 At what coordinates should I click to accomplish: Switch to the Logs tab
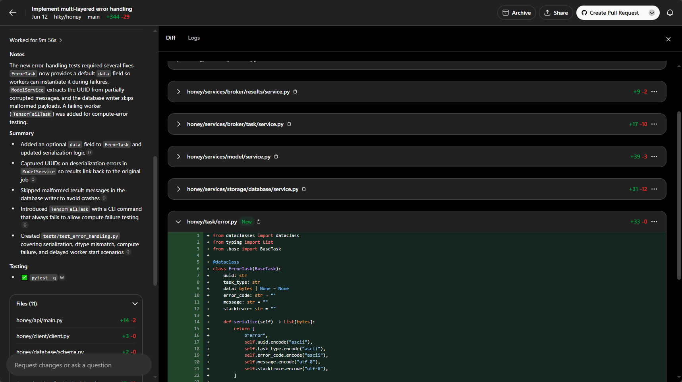[x=194, y=38]
